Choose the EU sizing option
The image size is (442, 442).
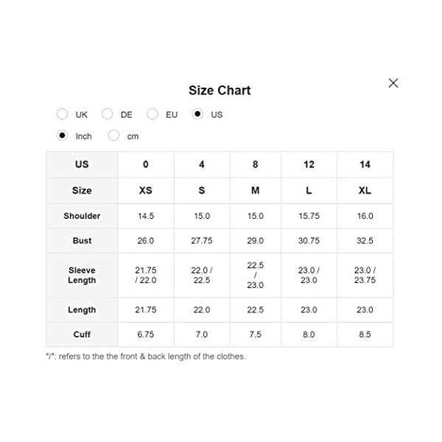pyautogui.click(x=152, y=114)
